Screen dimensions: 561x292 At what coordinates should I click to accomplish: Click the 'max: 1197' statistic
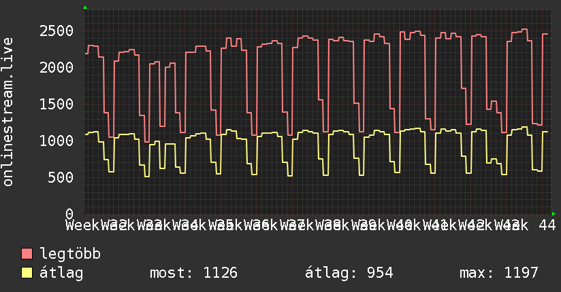[499, 273]
